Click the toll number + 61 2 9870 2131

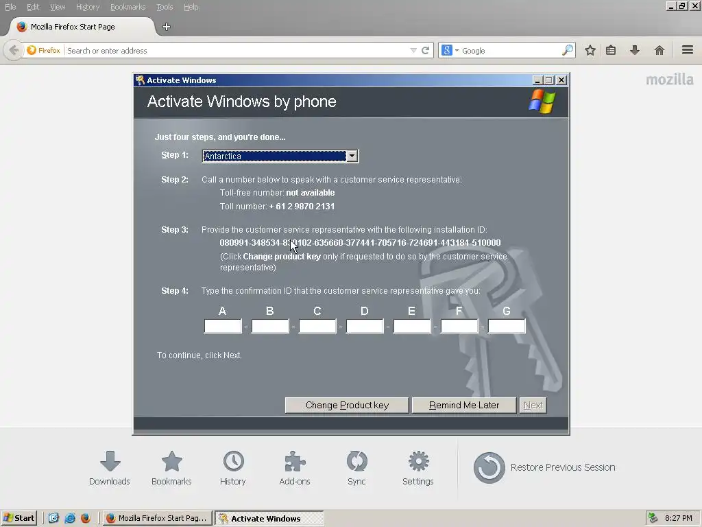[302, 206]
